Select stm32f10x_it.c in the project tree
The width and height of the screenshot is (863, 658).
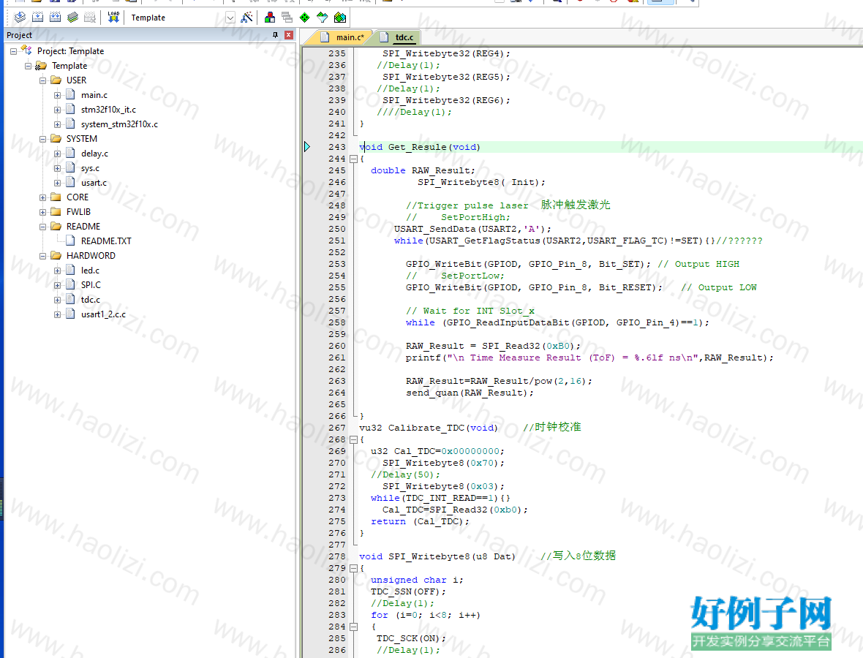(x=108, y=110)
